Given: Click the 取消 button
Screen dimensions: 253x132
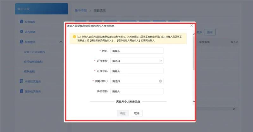Looking at the screenshot, I should (x=137, y=113).
